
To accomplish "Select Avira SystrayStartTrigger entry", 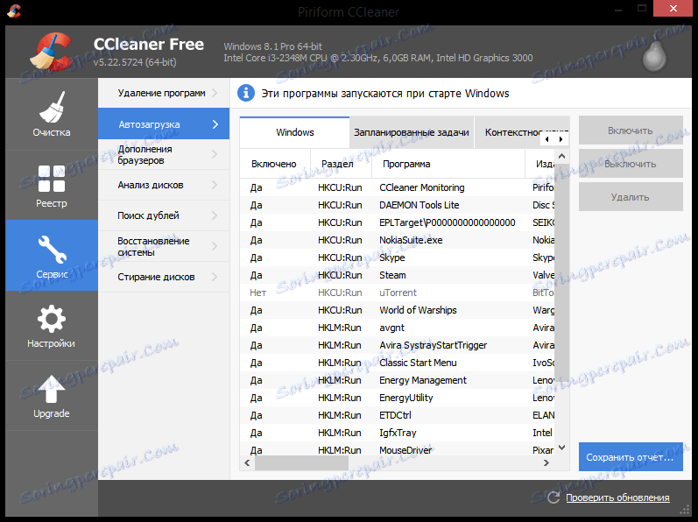I will [x=398, y=345].
